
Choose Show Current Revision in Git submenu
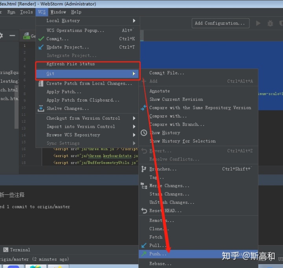(198, 100)
